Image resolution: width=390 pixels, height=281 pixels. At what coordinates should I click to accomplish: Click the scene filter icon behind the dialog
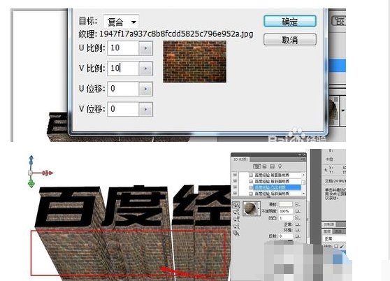click(x=339, y=21)
